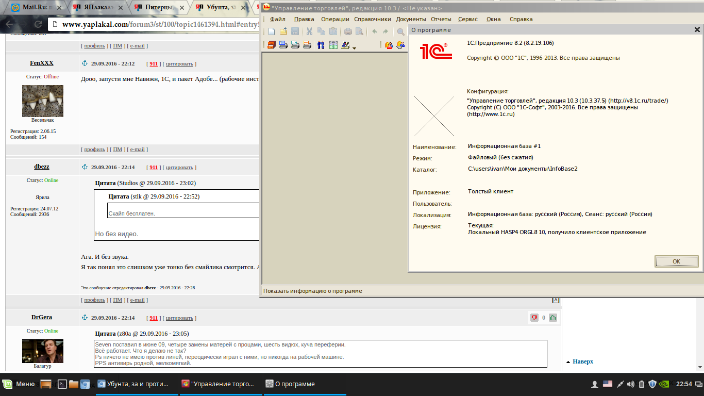The width and height of the screenshot is (704, 396).
Task: Click OK in the О программе dialog
Action: (x=676, y=261)
